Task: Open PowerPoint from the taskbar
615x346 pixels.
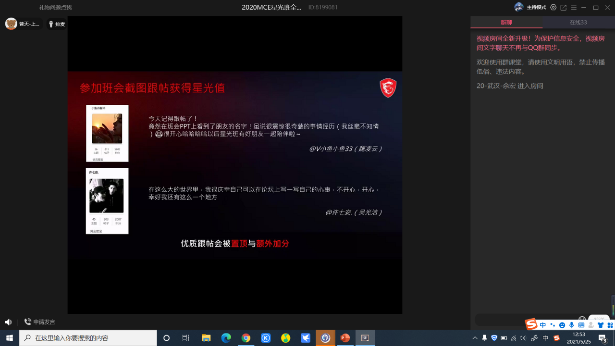Action: tap(345, 338)
